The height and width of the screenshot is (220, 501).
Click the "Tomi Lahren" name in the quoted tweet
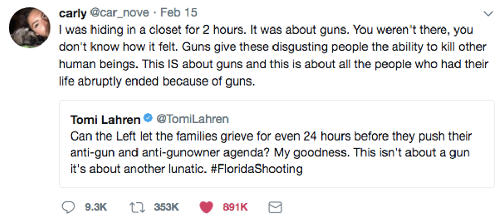105,120
